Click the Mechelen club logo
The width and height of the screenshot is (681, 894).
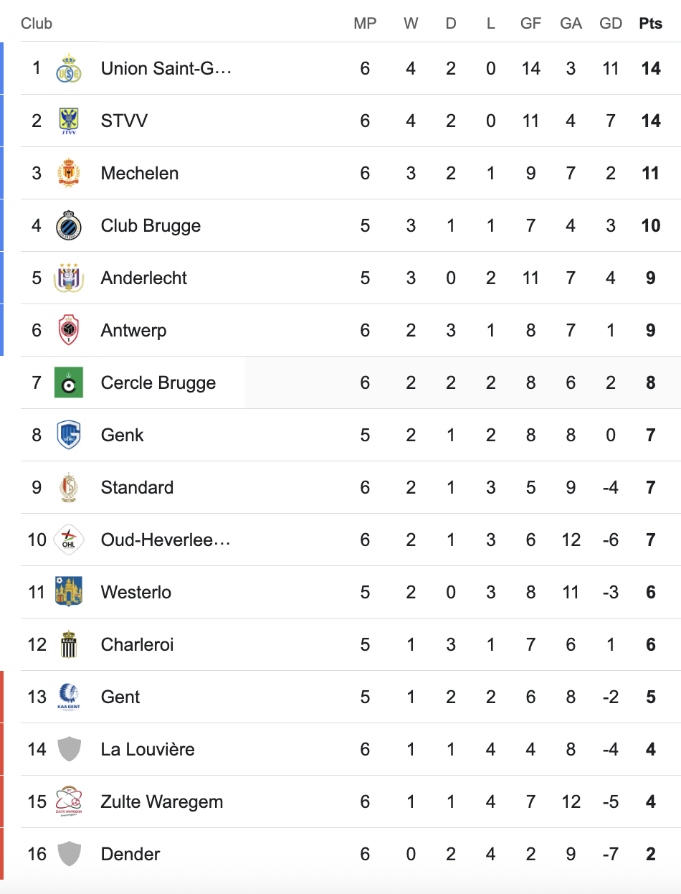pos(69,173)
